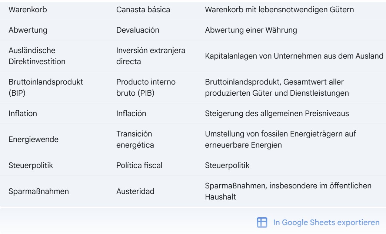Select the 'Sparmaßnahmen' term in first column
The height and width of the screenshot is (234, 386).
tap(39, 191)
